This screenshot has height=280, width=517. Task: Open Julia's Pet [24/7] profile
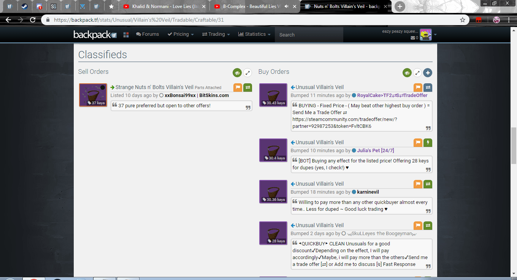tap(375, 151)
